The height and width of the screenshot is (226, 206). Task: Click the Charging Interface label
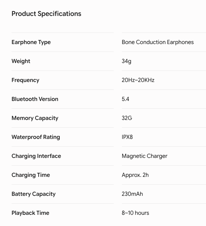(36, 156)
